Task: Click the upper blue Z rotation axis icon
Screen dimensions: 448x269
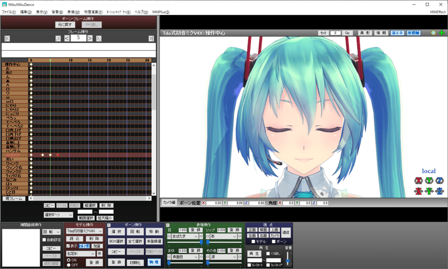Action: [x=440, y=181]
